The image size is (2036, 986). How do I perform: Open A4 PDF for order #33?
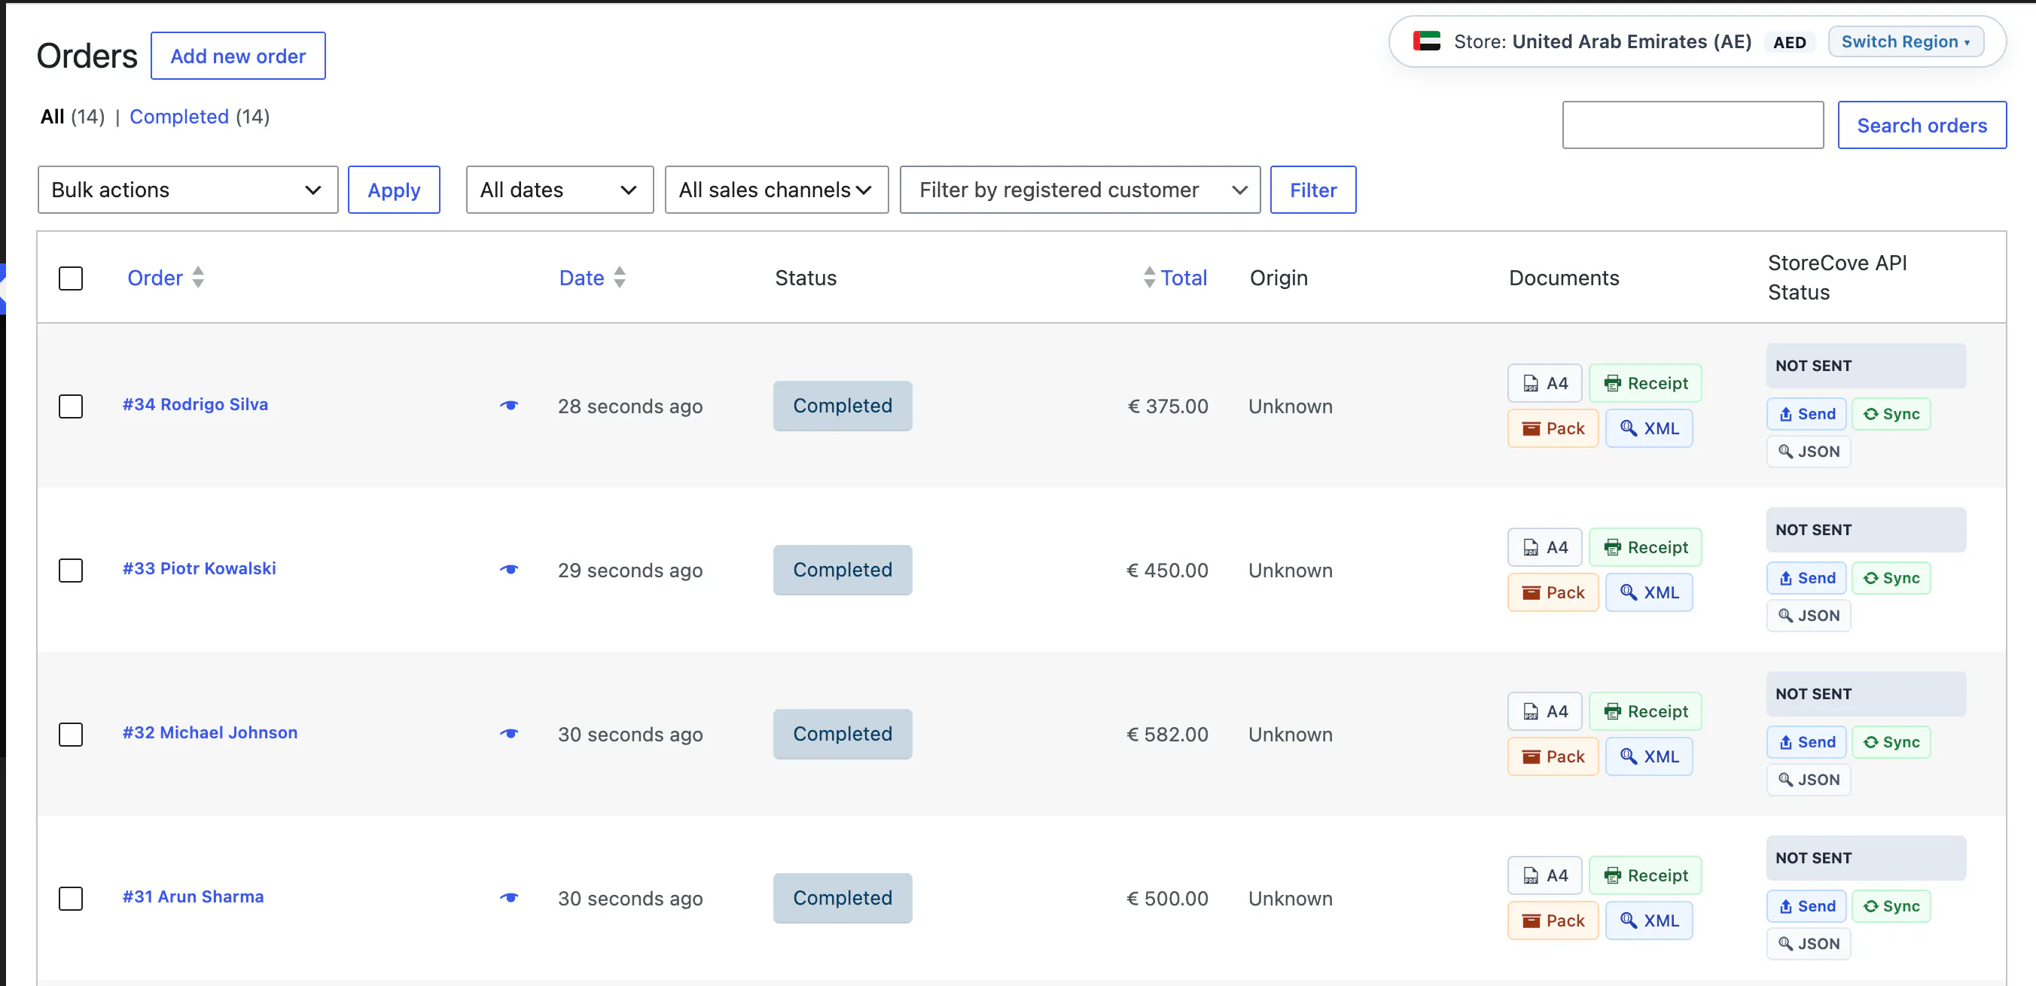click(x=1544, y=547)
